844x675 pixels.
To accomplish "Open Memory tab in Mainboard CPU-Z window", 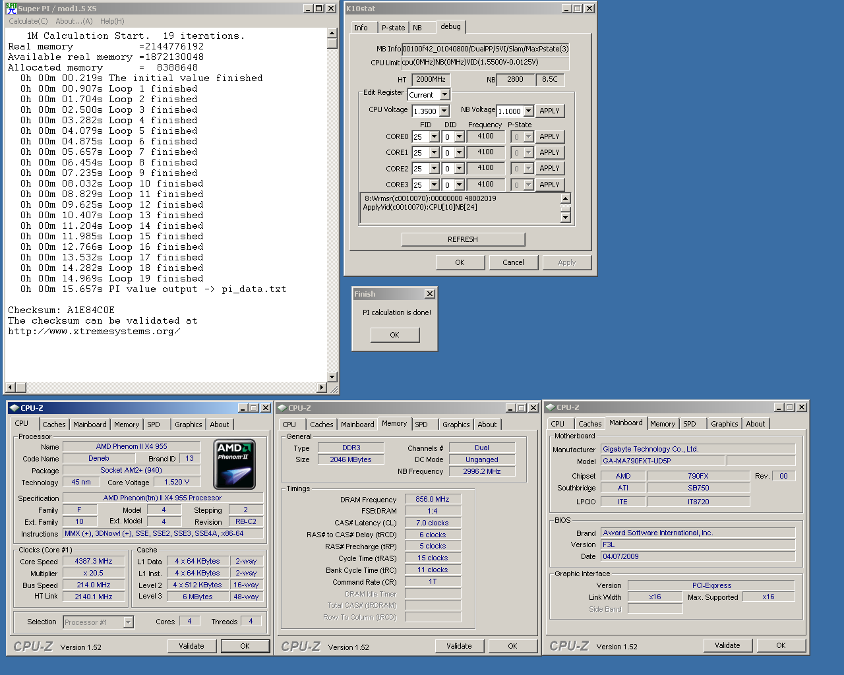I will [x=663, y=424].
